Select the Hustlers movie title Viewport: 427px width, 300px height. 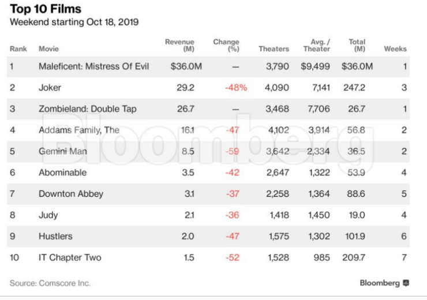tap(55, 236)
